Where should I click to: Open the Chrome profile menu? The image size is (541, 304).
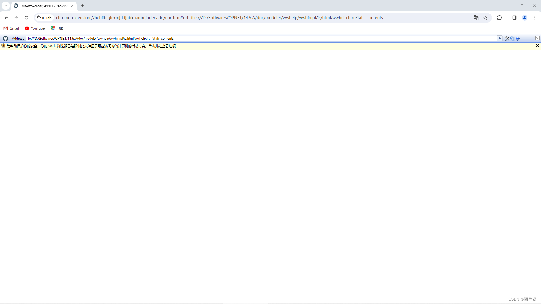(525, 18)
